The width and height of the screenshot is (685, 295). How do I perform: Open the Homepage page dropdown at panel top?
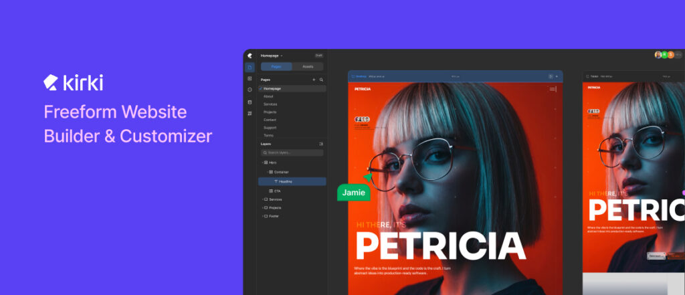coord(272,56)
